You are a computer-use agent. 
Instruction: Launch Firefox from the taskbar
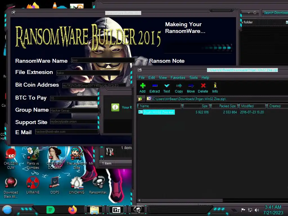click(x=73, y=210)
